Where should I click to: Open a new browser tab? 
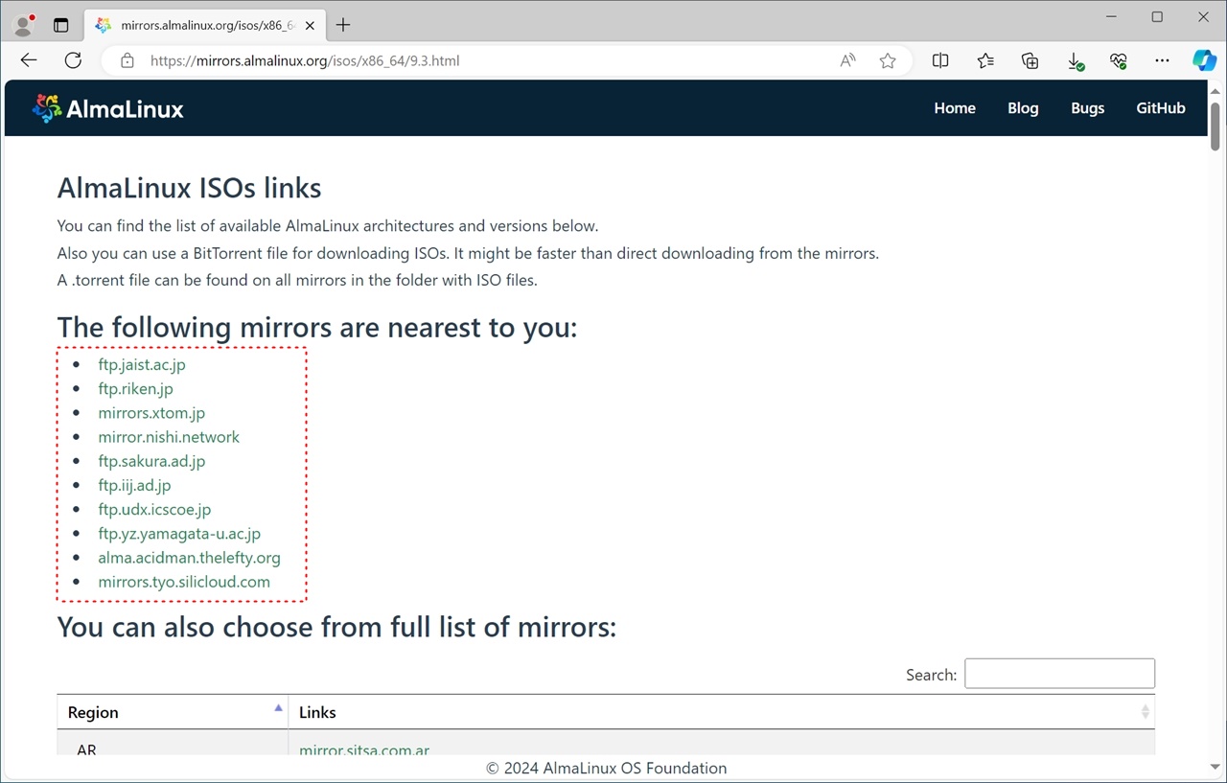coord(343,25)
